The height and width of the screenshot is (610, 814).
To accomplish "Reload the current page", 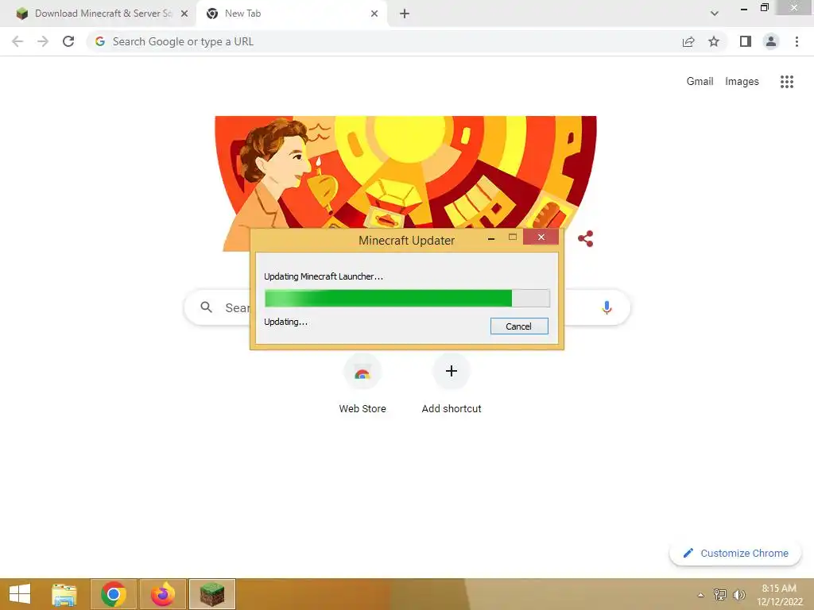I will click(68, 41).
